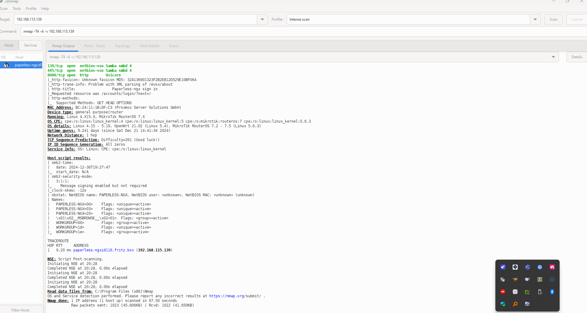Screen dimensions: 587x313
Task: Open the nmap.org/submit link
Action: [x=235, y=296]
